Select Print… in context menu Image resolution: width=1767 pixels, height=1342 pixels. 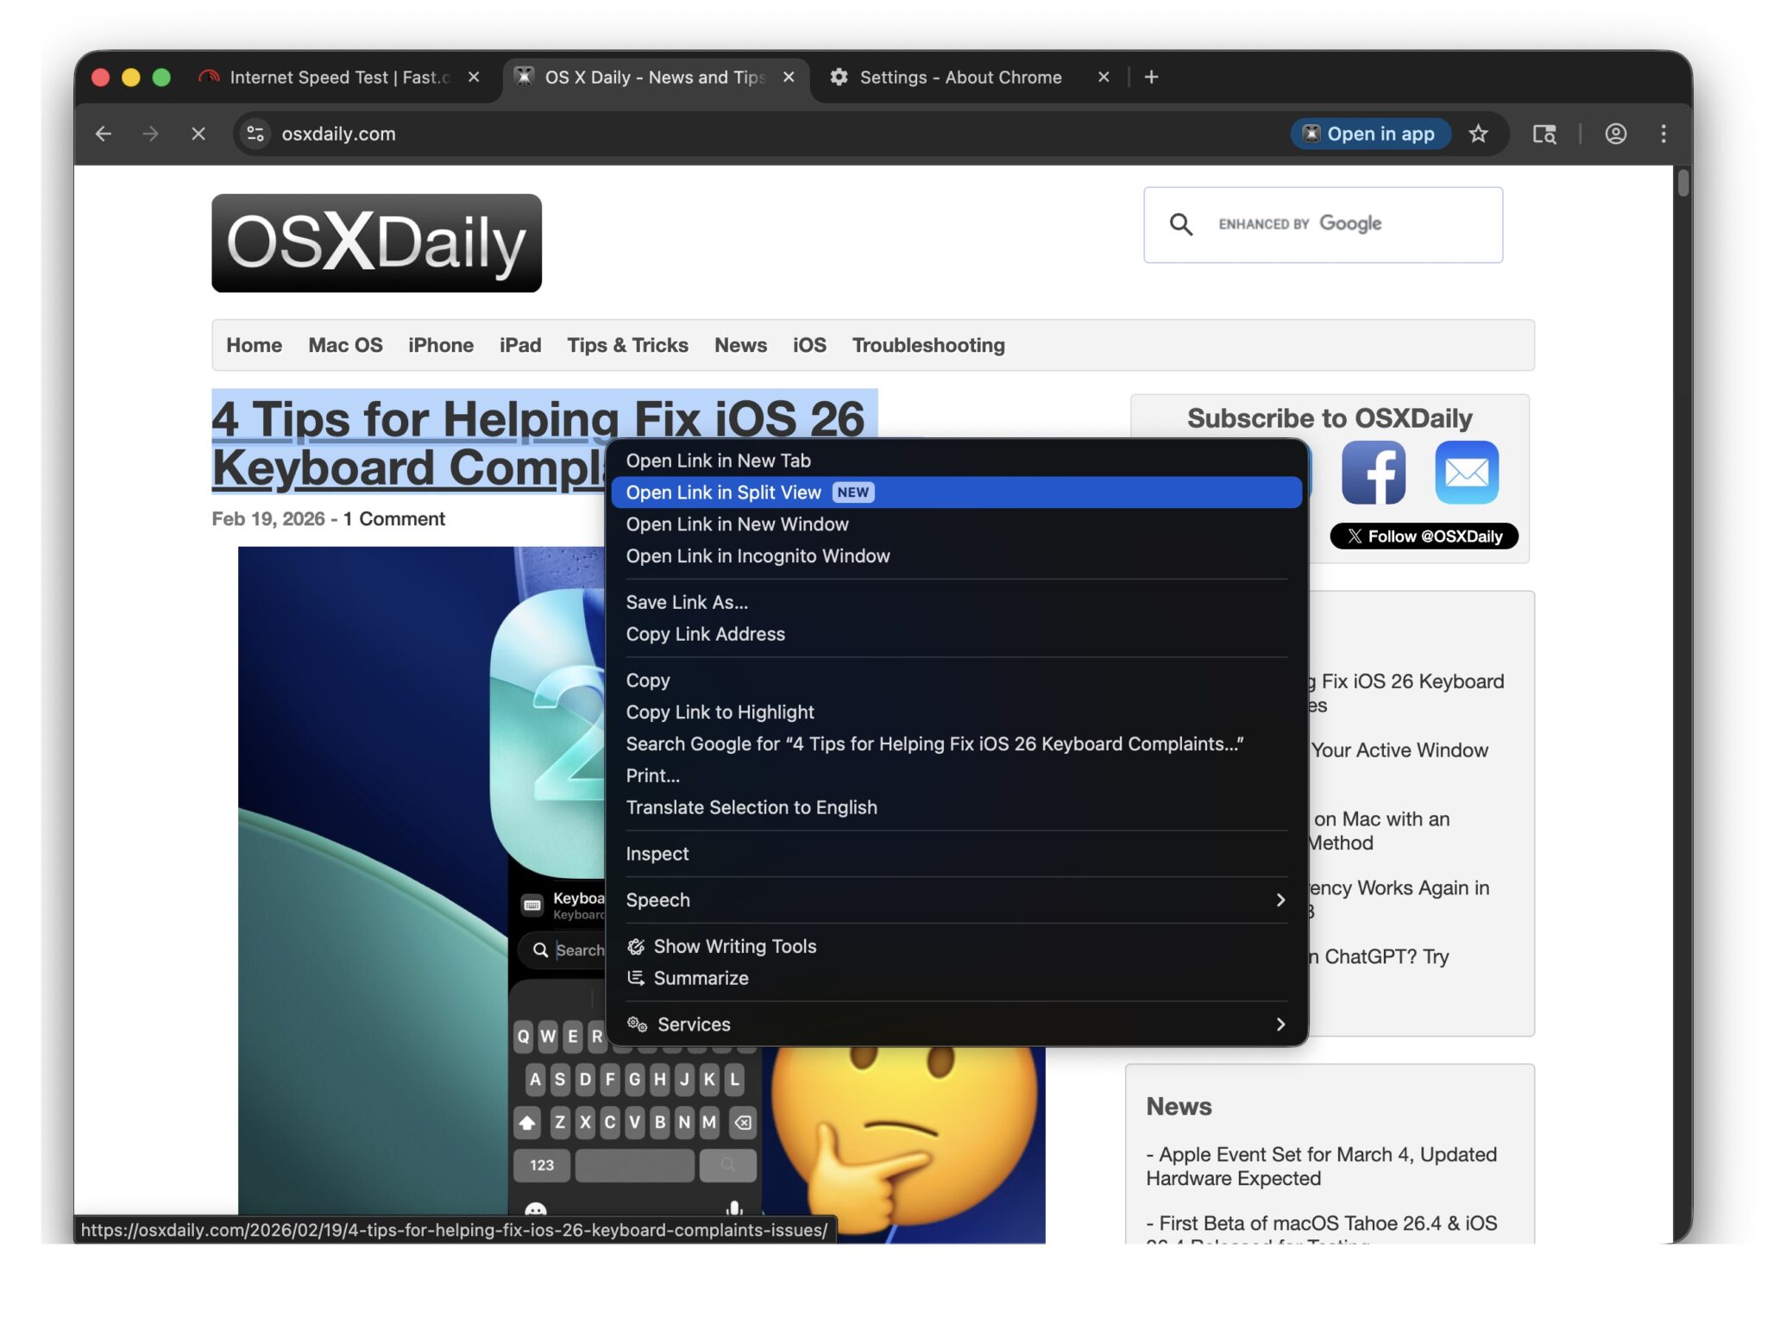pyautogui.click(x=956, y=775)
